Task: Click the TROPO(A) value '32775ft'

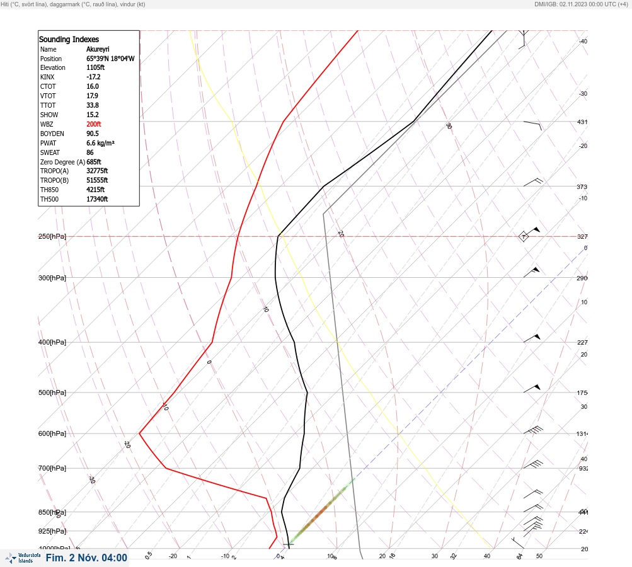Action: pos(97,171)
